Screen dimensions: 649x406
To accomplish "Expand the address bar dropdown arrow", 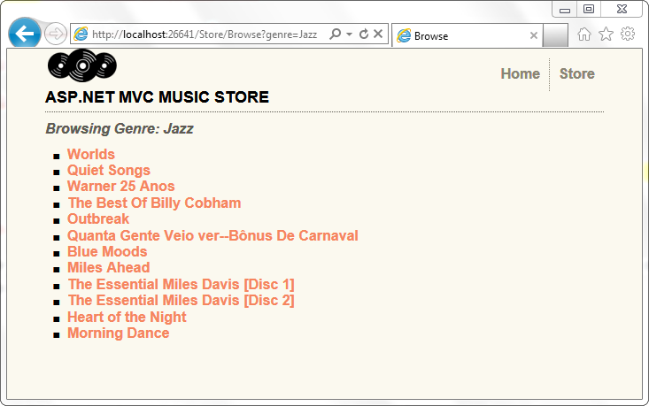I will 349,34.
